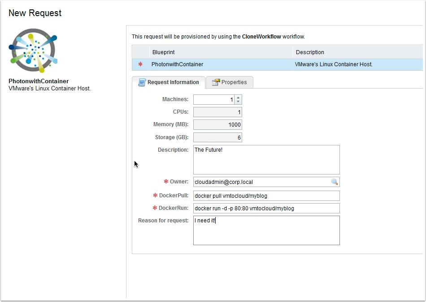Decrease Machines count with down arrow
426x302 pixels.
point(238,102)
